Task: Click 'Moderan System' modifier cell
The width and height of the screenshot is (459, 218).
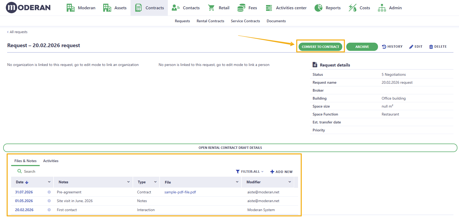Action: (261, 210)
